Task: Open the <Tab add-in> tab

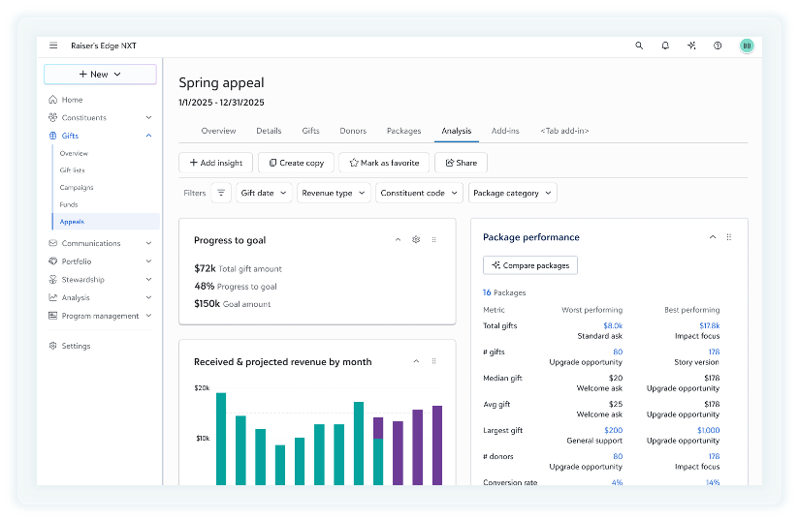Action: click(564, 131)
